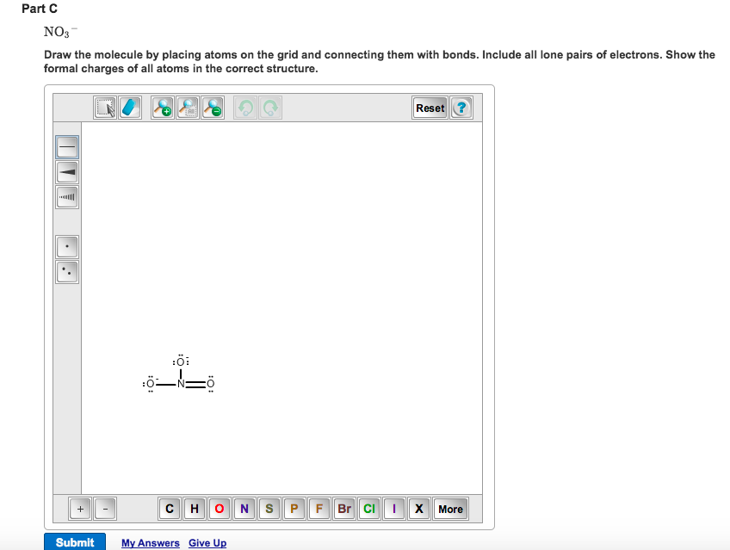Click the zoom to fit all icon
730x550 pixels.
pos(187,108)
